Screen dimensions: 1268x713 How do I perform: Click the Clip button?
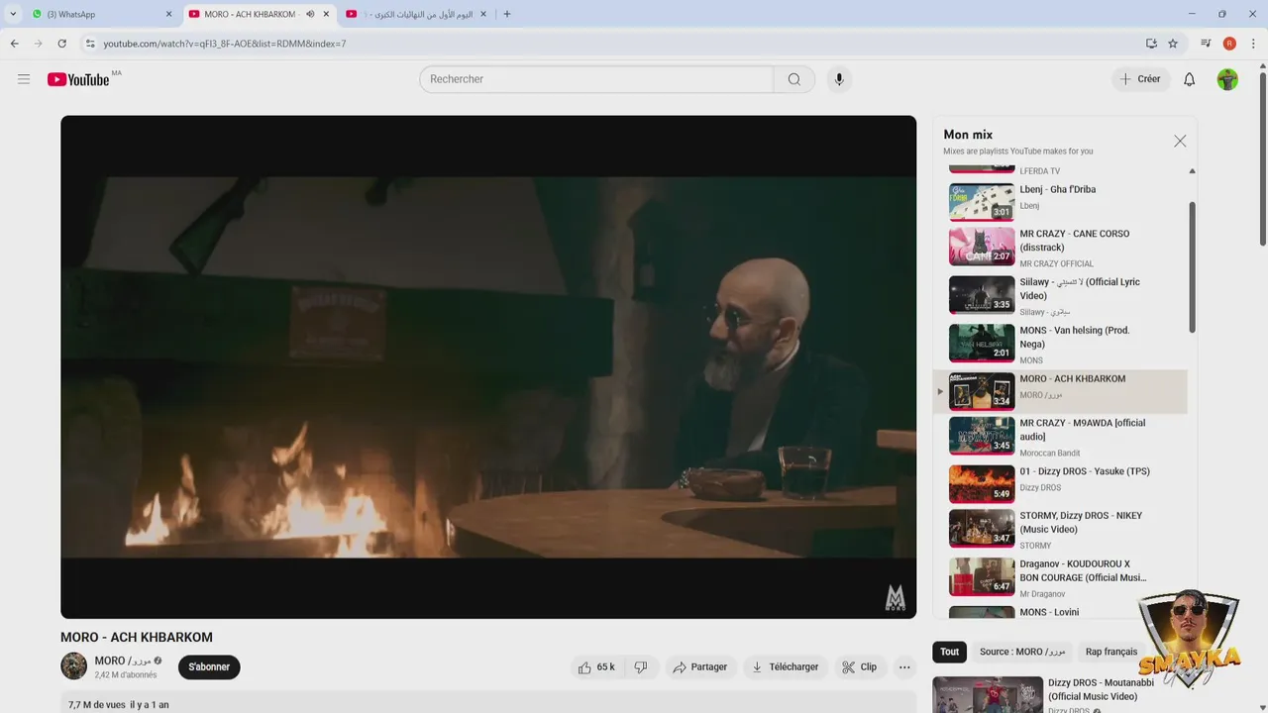click(x=860, y=667)
